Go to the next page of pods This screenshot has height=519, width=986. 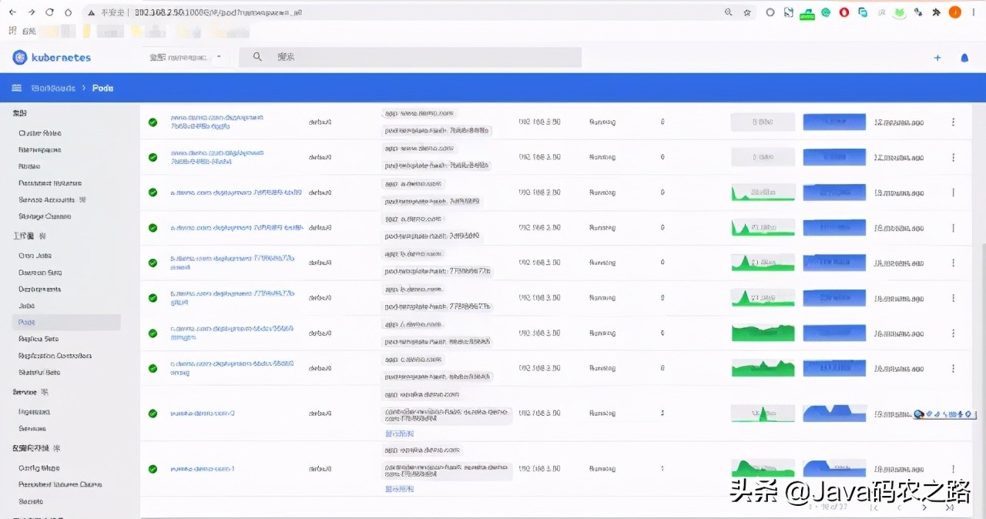pyautogui.click(x=925, y=507)
